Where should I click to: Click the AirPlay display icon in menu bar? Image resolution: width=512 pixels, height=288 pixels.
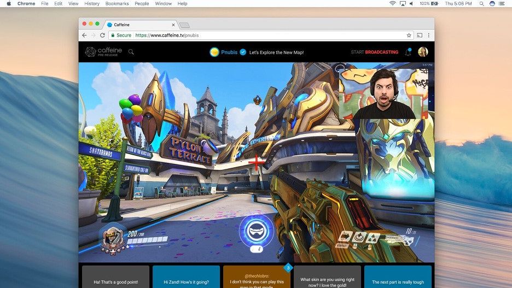[403, 4]
